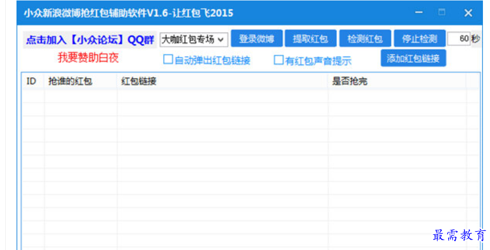The width and height of the screenshot is (490, 250).
Task: Select the 红包链接 column header
Action: click(222, 81)
